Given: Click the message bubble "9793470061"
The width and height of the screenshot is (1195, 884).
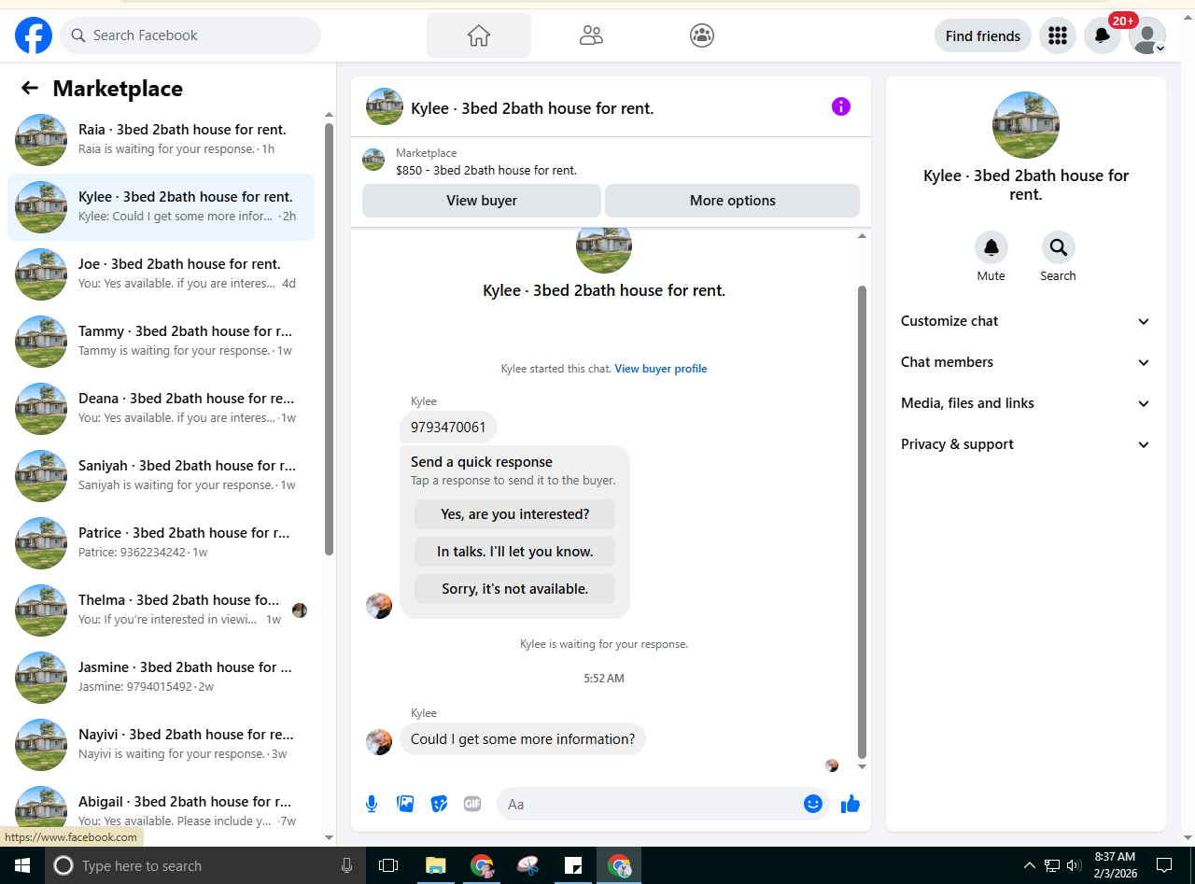Looking at the screenshot, I should 448,428.
